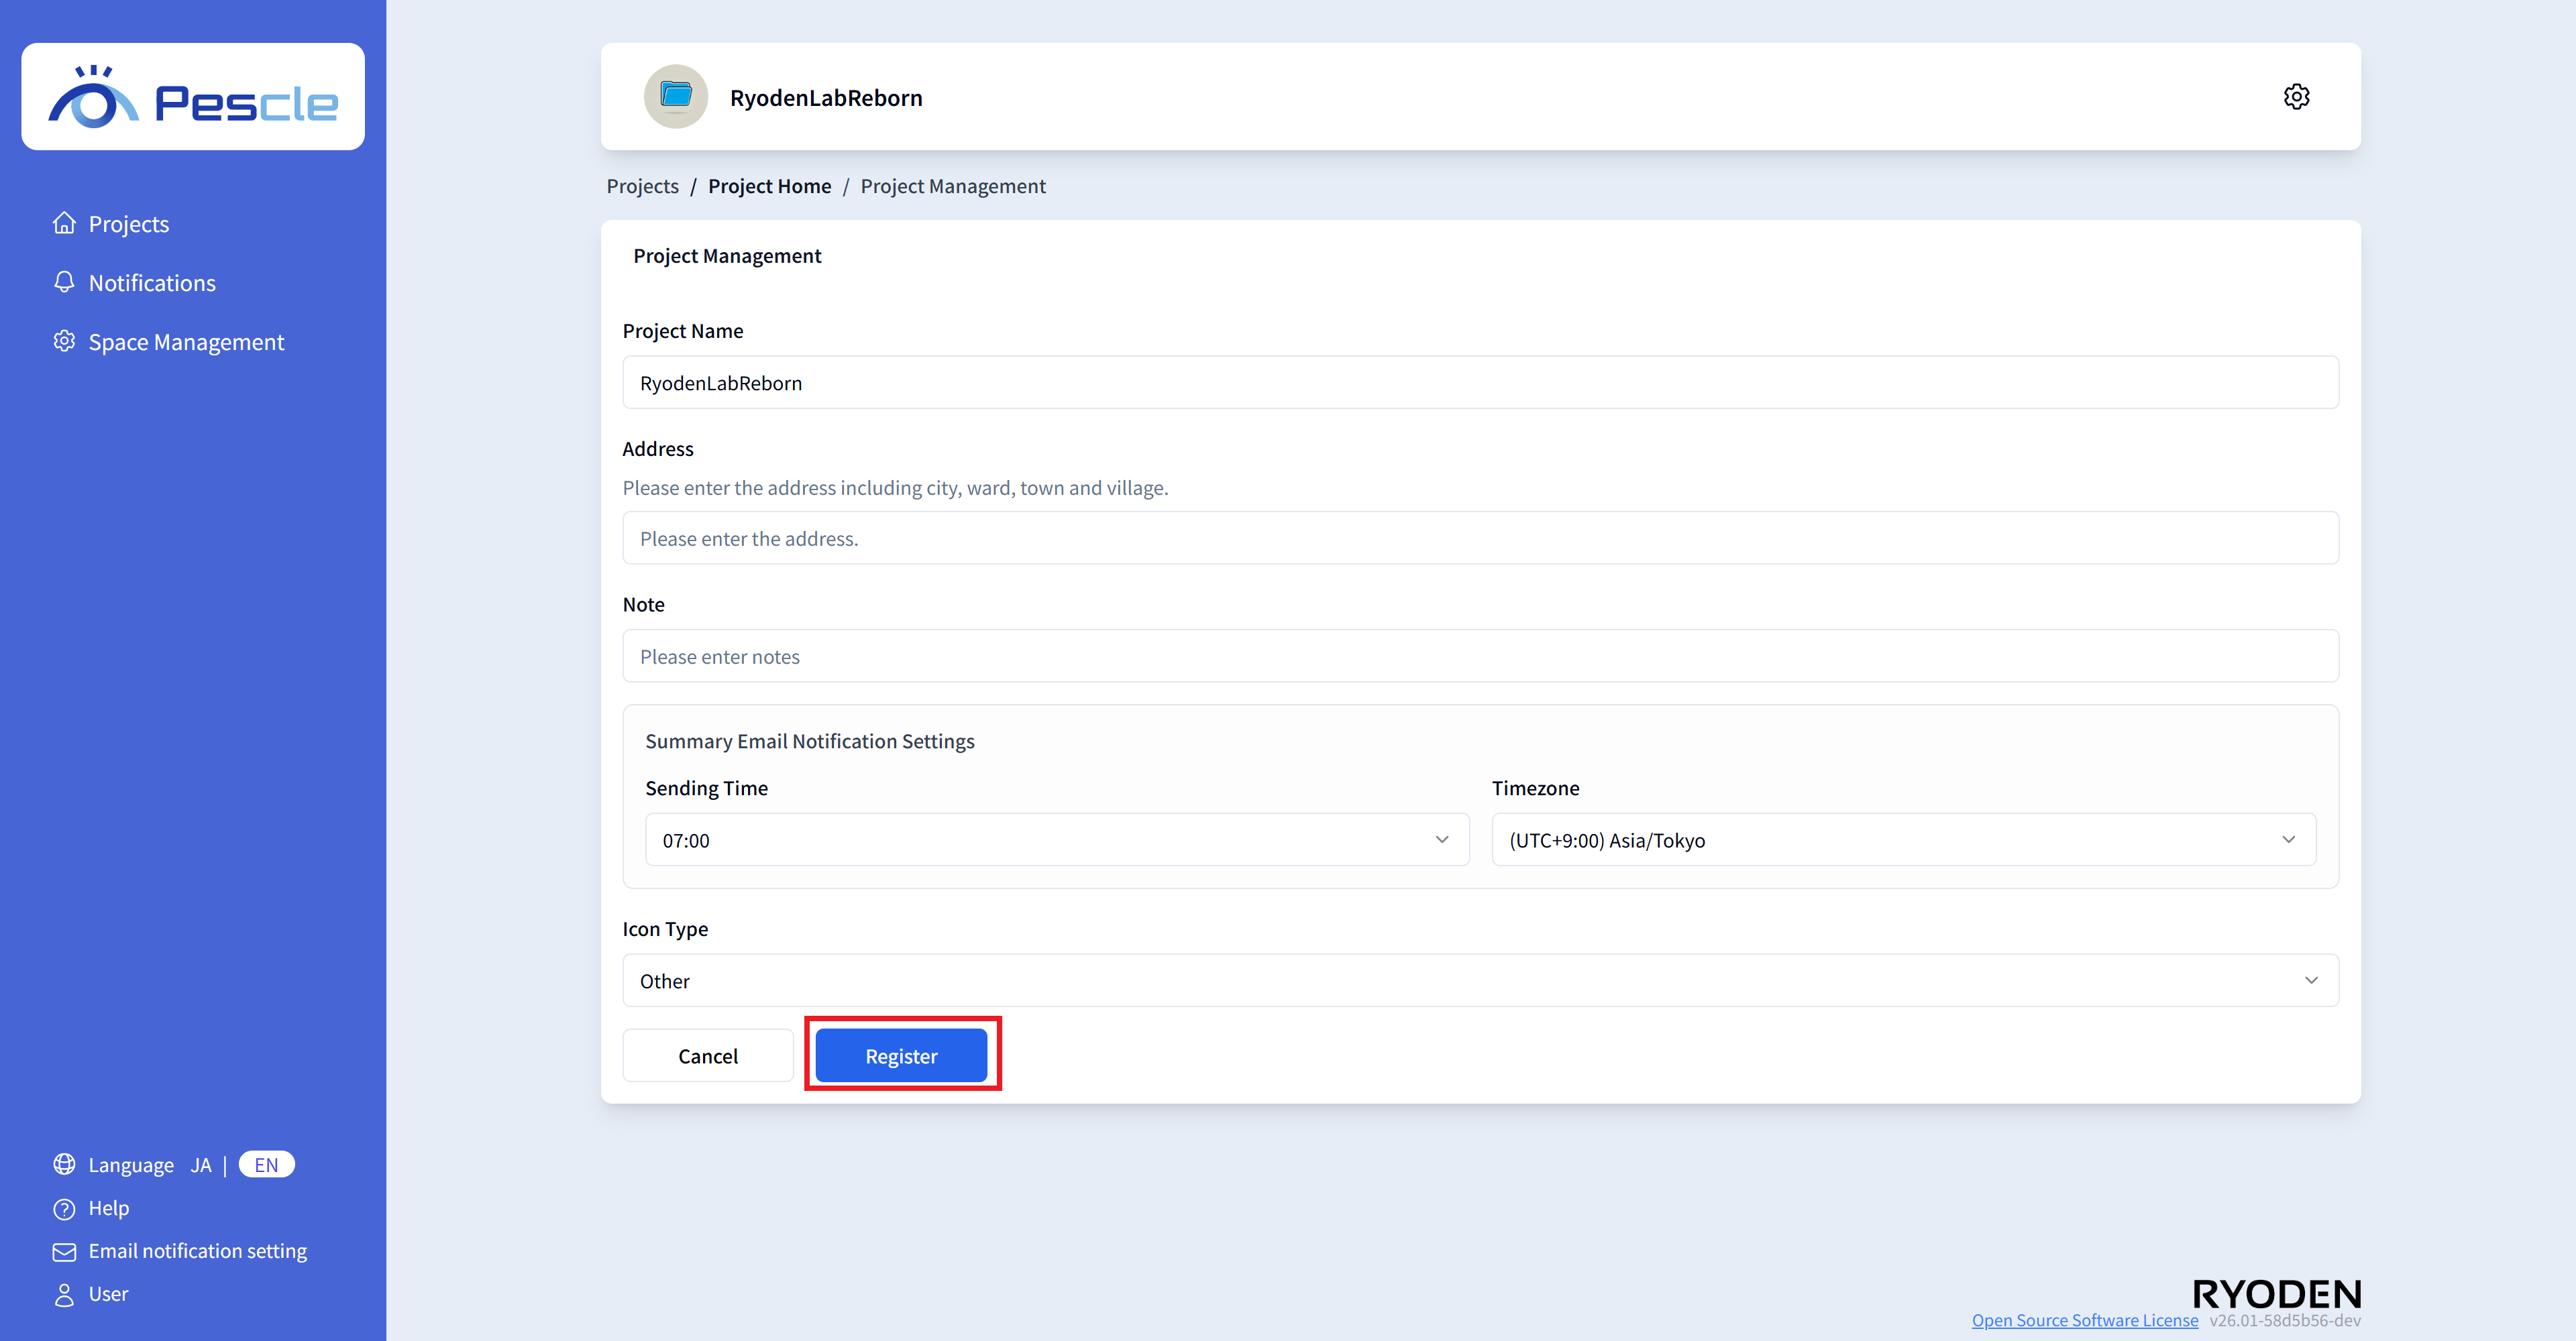The width and height of the screenshot is (2576, 1341).
Task: Open the Icon Type dropdown
Action: (x=1480, y=980)
